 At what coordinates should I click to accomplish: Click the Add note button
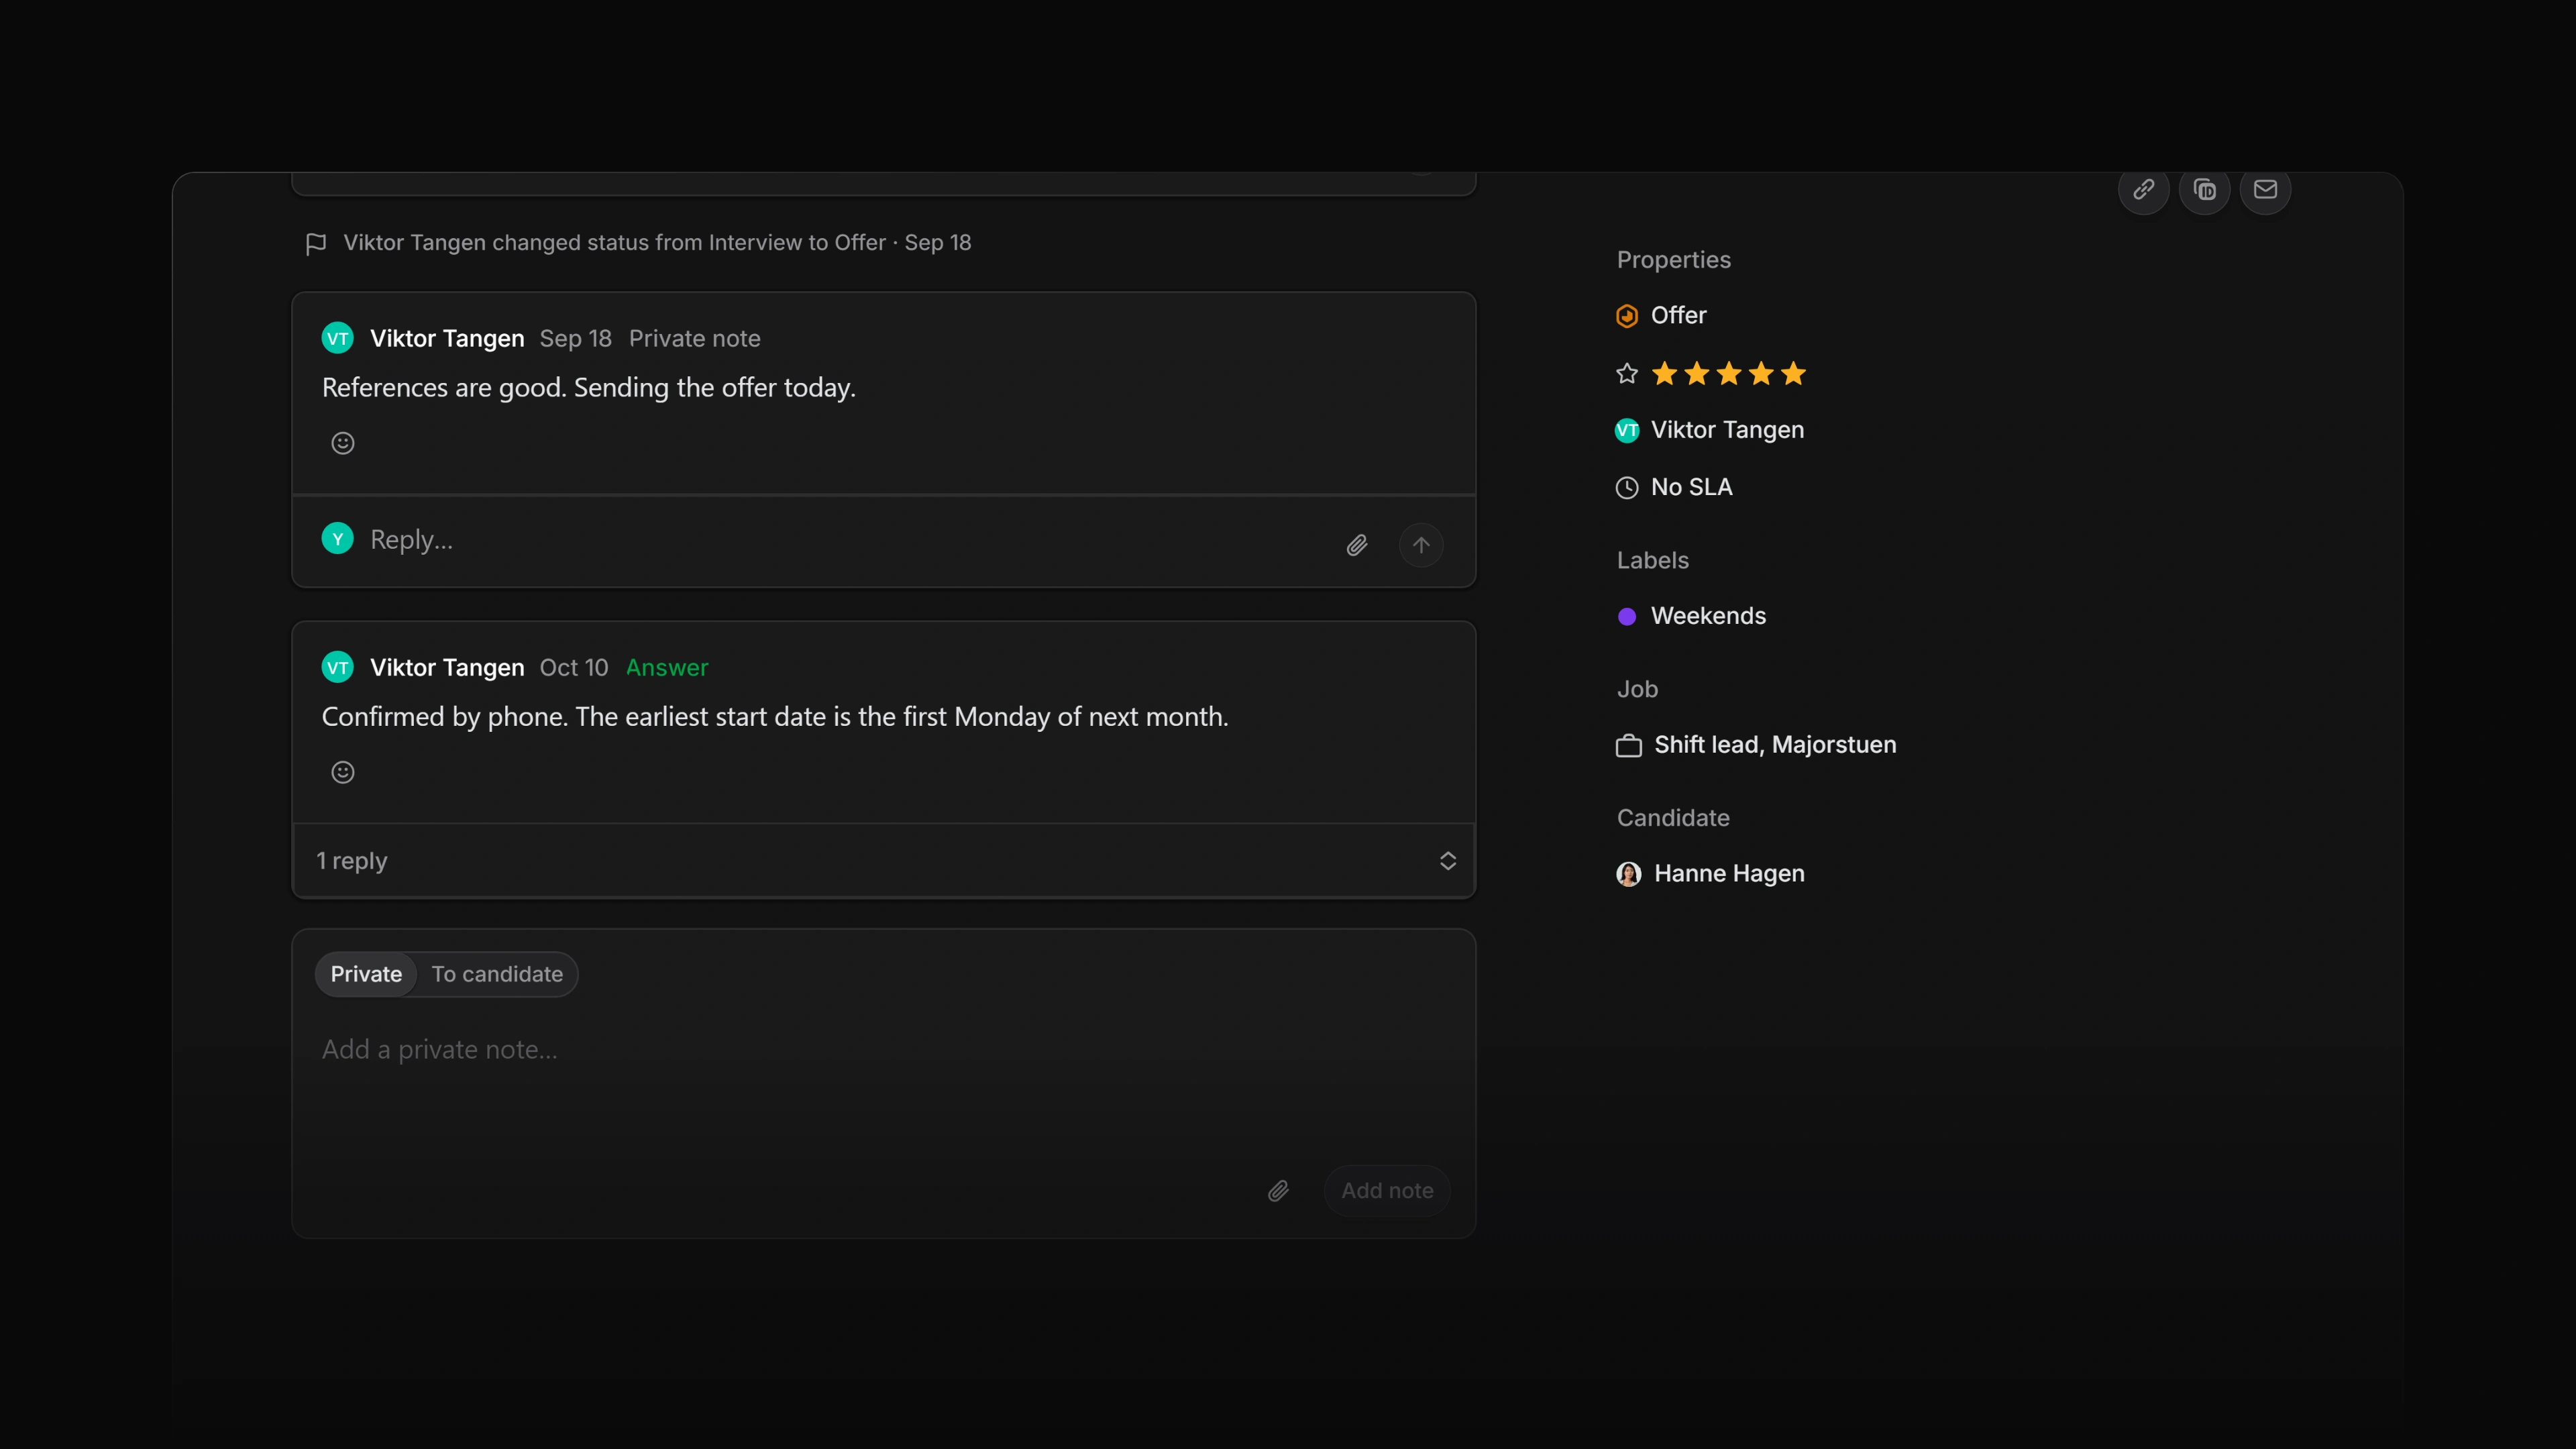[1387, 1191]
